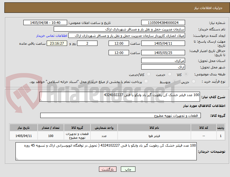This screenshot has height=177, width=230.
Task: Select the کالا radio button
Action: click(x=186, y=74)
